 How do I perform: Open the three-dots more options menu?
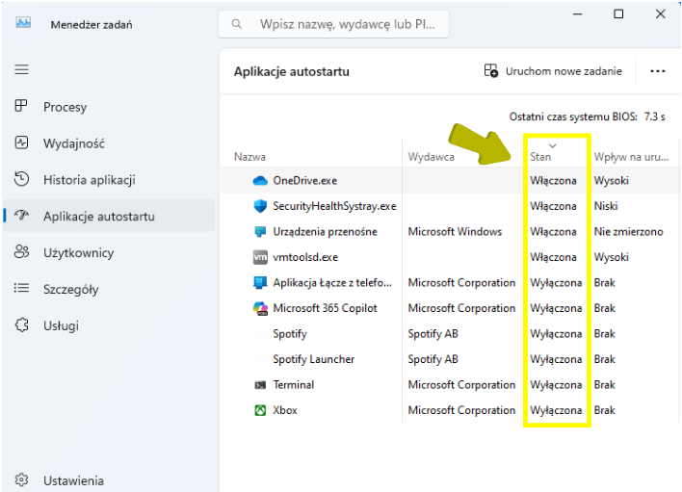(658, 71)
